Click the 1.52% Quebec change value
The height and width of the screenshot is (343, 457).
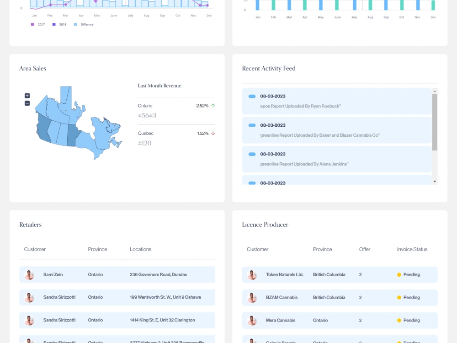(x=202, y=133)
